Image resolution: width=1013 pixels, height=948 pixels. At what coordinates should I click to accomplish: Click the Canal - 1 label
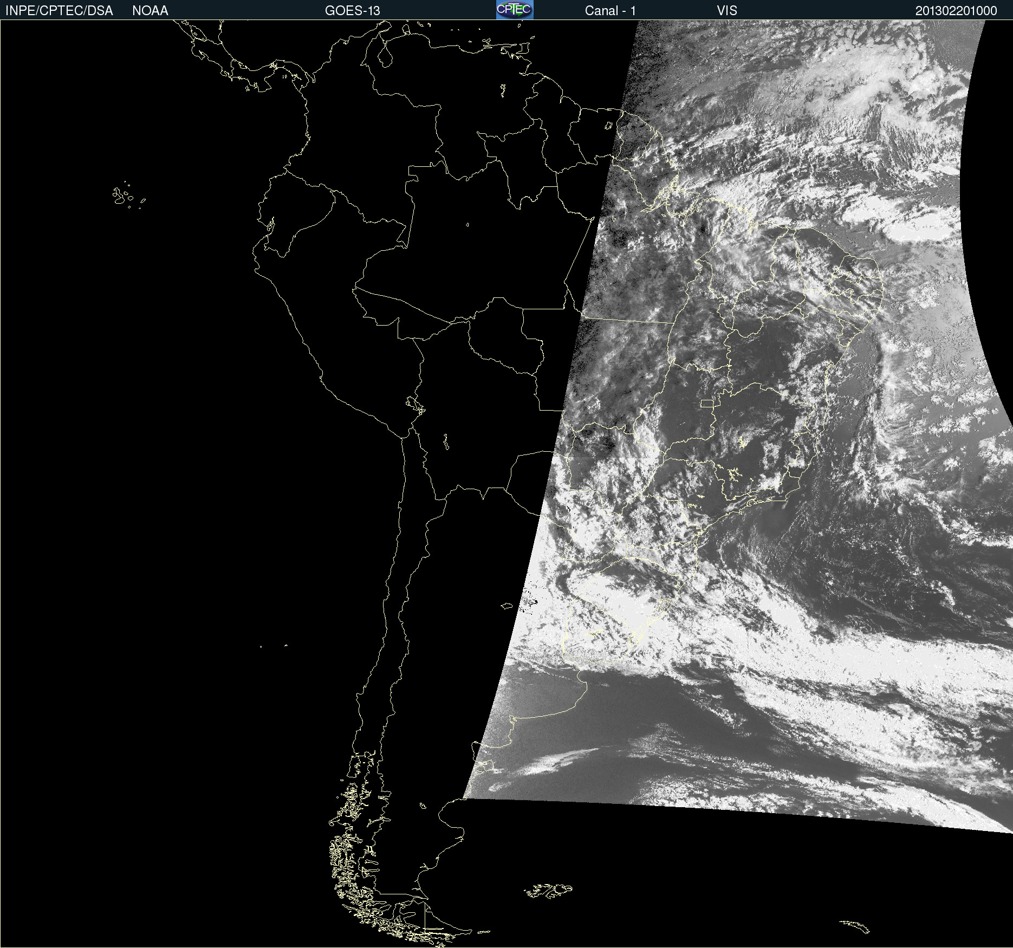[610, 11]
